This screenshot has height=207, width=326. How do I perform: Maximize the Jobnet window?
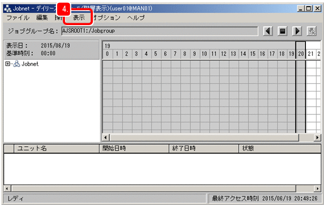click(309, 8)
